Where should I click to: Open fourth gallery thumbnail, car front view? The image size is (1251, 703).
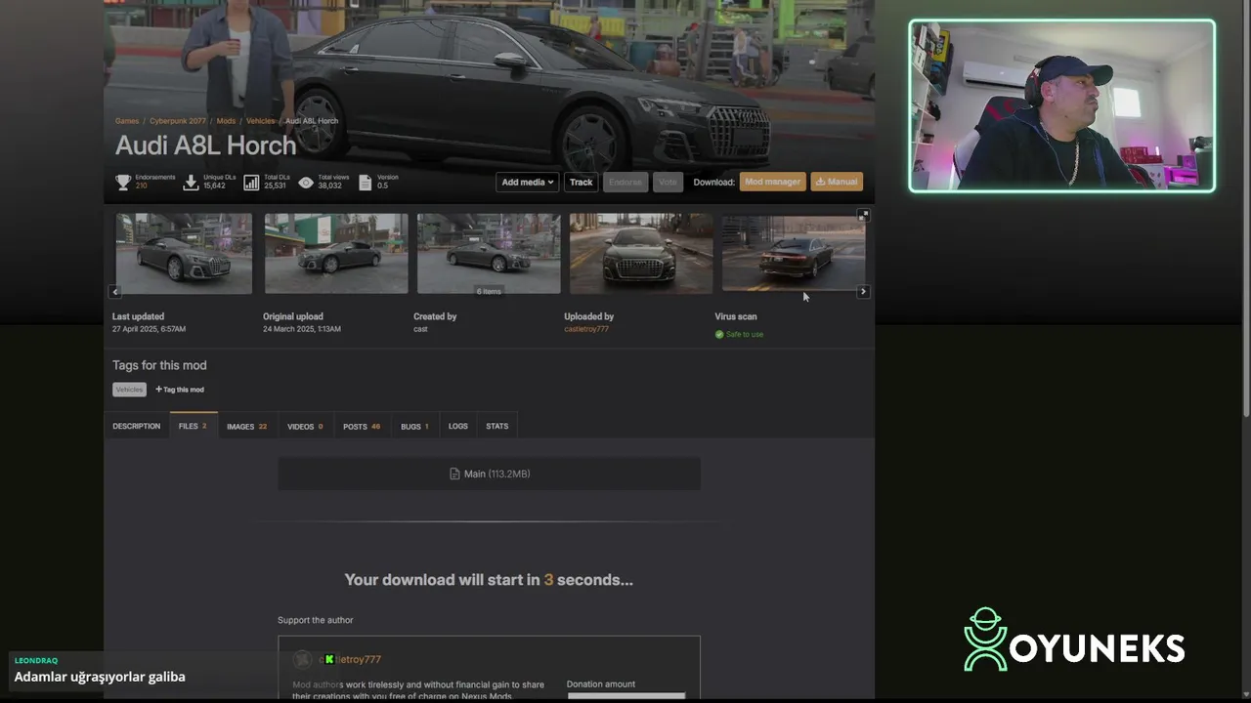click(x=641, y=253)
